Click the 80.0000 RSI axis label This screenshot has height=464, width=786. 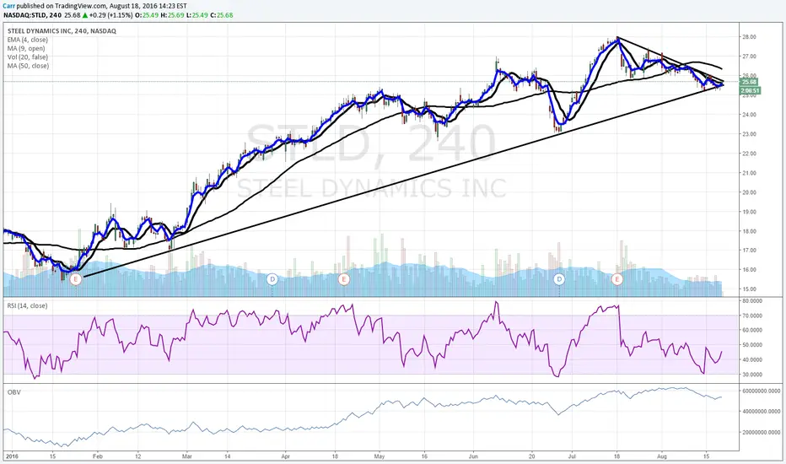752,301
